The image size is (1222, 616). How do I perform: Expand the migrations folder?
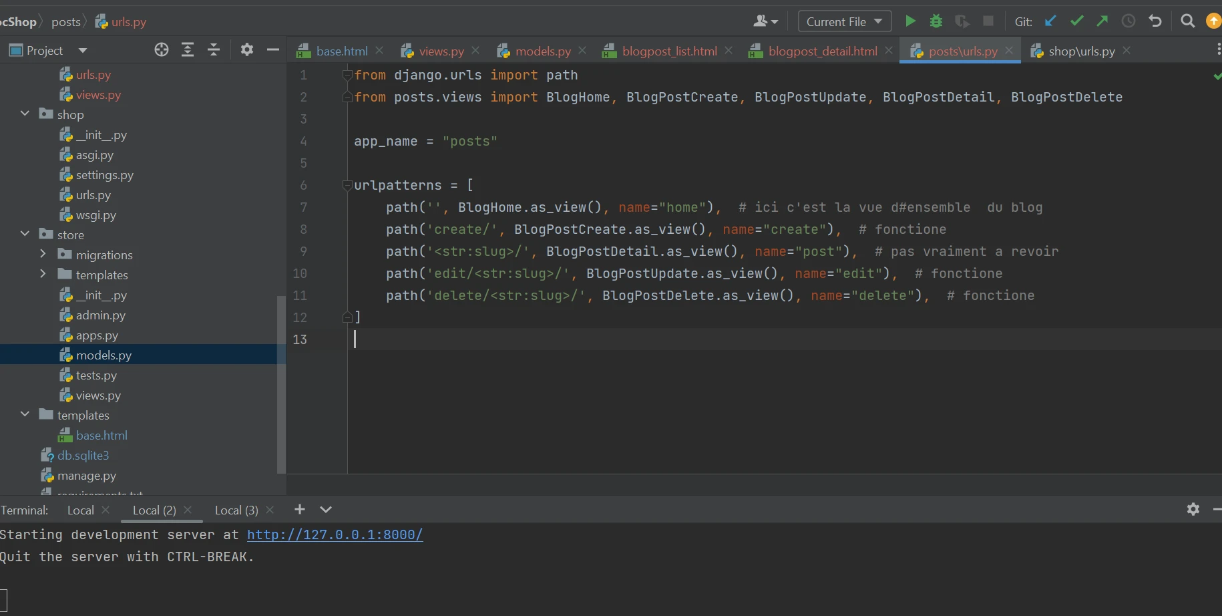[43, 255]
